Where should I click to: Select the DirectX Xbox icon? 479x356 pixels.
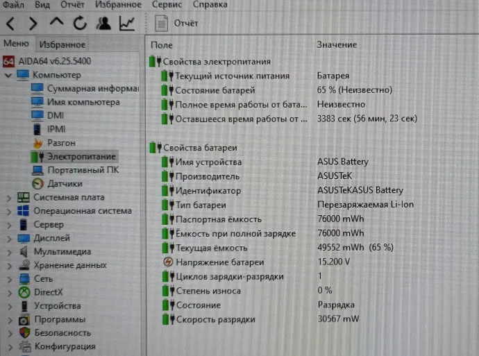tap(24, 292)
